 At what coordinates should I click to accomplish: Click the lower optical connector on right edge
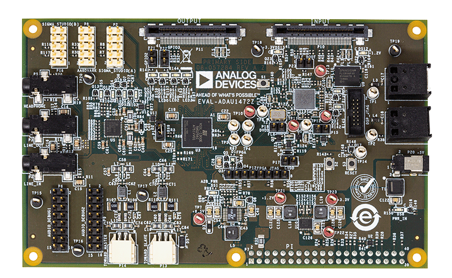pyautogui.click(x=408, y=125)
